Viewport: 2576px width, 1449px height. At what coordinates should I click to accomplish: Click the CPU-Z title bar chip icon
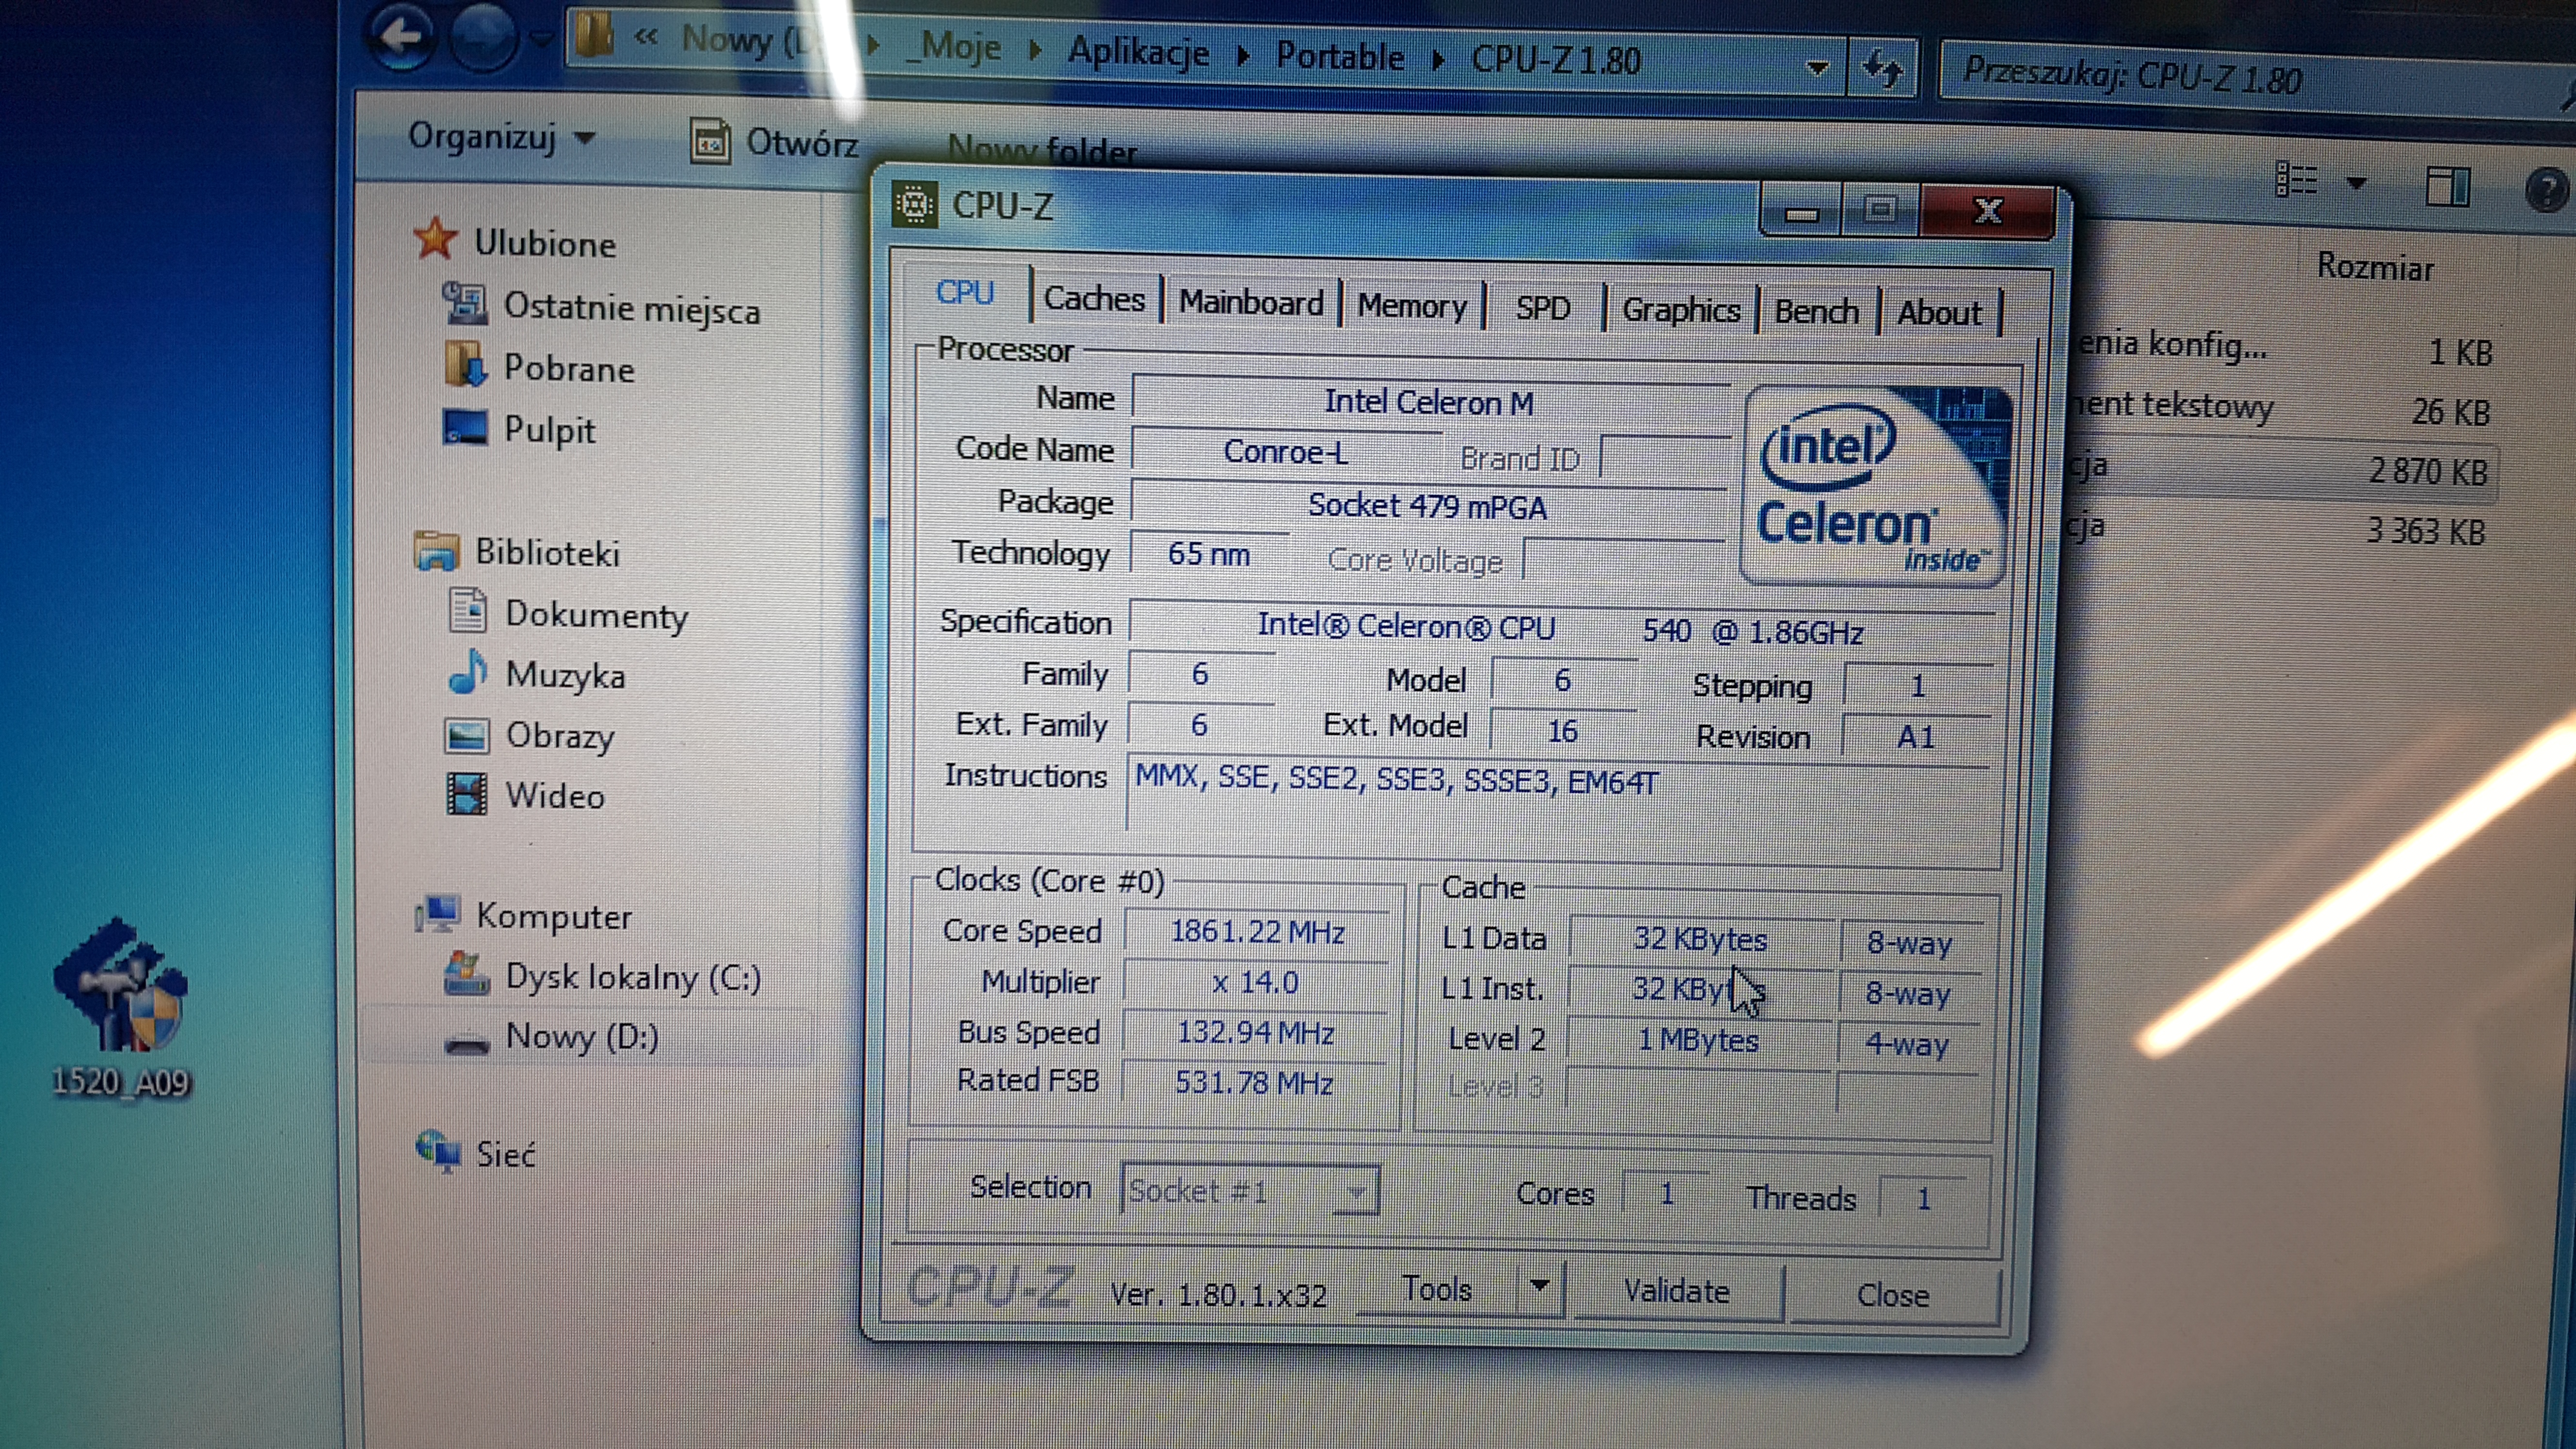pos(914,205)
